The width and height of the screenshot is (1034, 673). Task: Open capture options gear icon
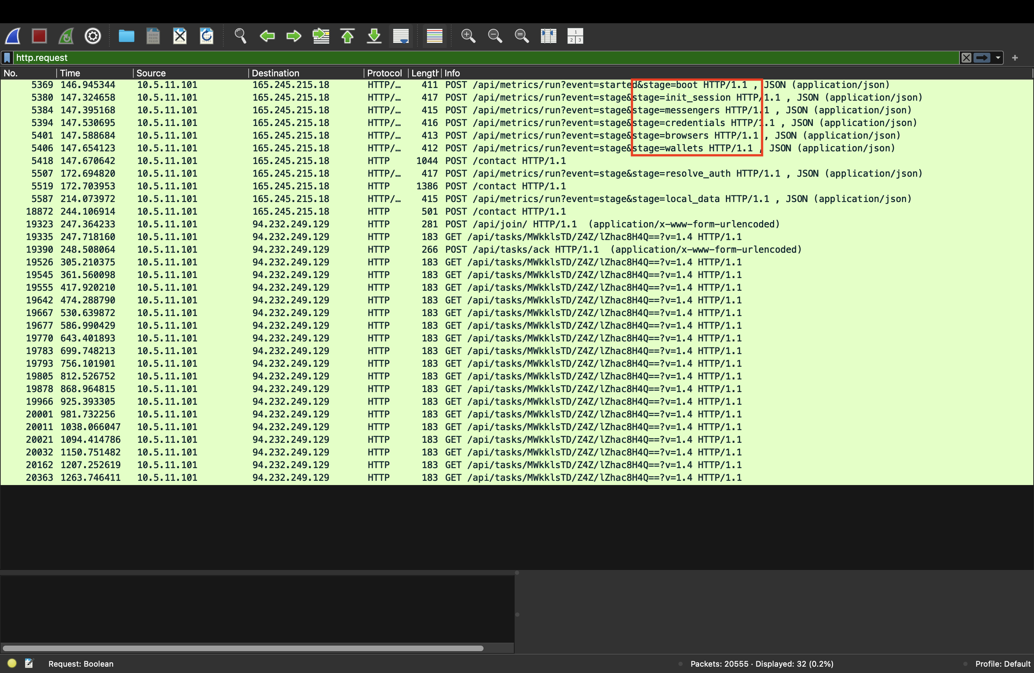coord(93,36)
